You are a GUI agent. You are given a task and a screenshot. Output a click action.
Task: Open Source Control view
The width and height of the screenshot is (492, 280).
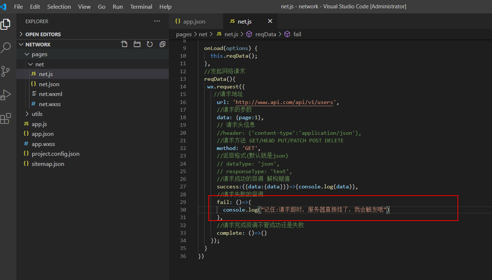click(5, 71)
